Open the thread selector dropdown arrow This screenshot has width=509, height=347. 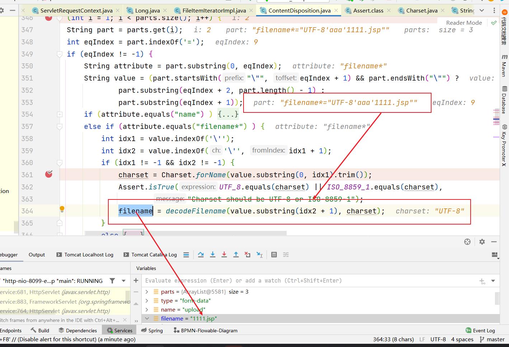pos(124,281)
